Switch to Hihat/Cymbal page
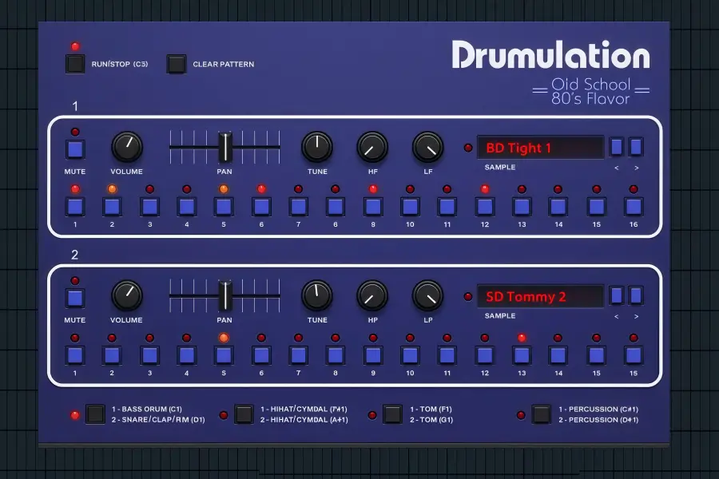This screenshot has width=719, height=479. pos(244,414)
